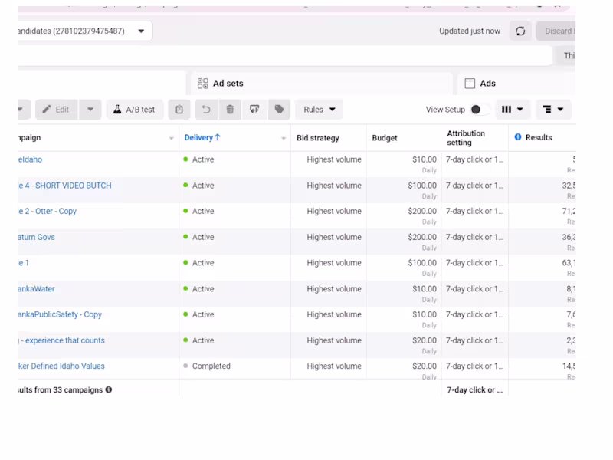Expand the Rules dropdown menu

click(x=319, y=110)
